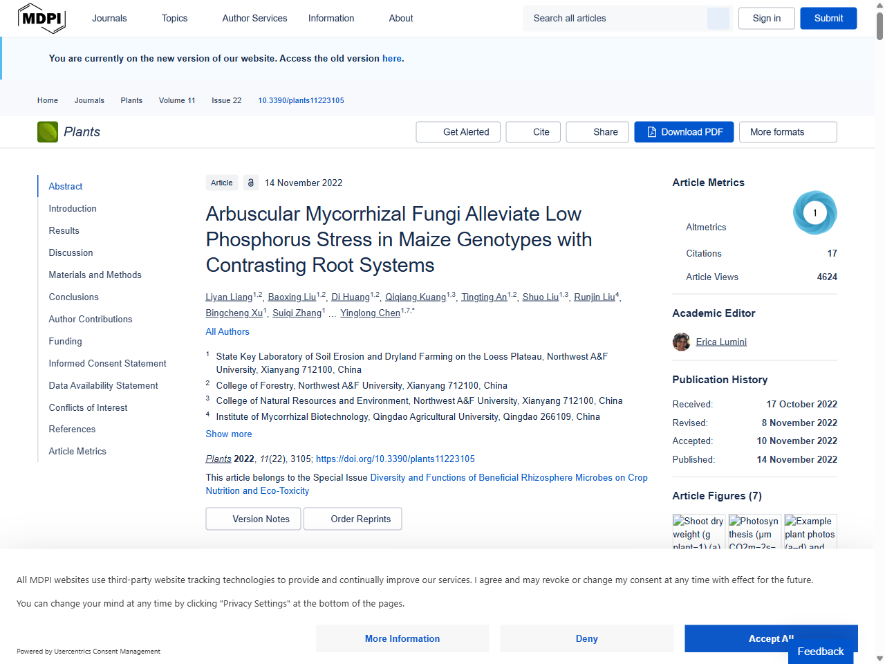
Task: Open the More formats dropdown
Action: (788, 131)
